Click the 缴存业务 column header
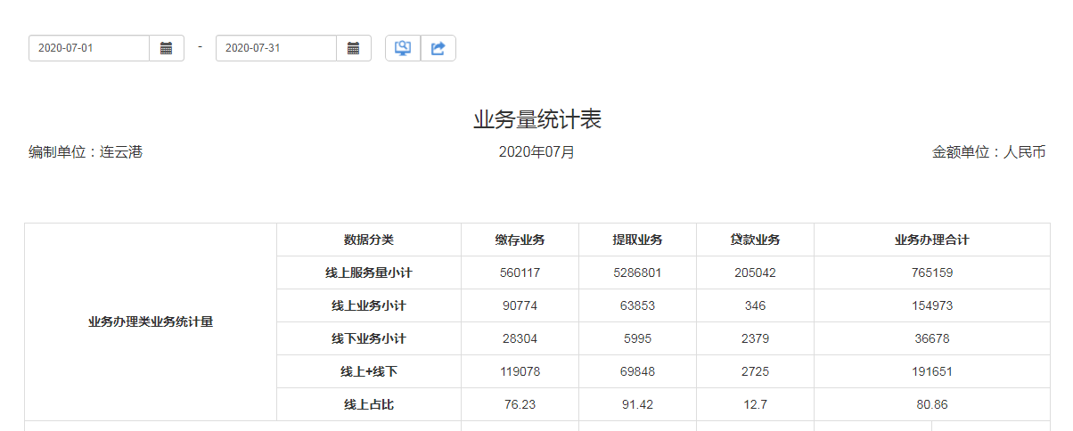Image resolution: width=1073 pixels, height=431 pixels. click(520, 240)
